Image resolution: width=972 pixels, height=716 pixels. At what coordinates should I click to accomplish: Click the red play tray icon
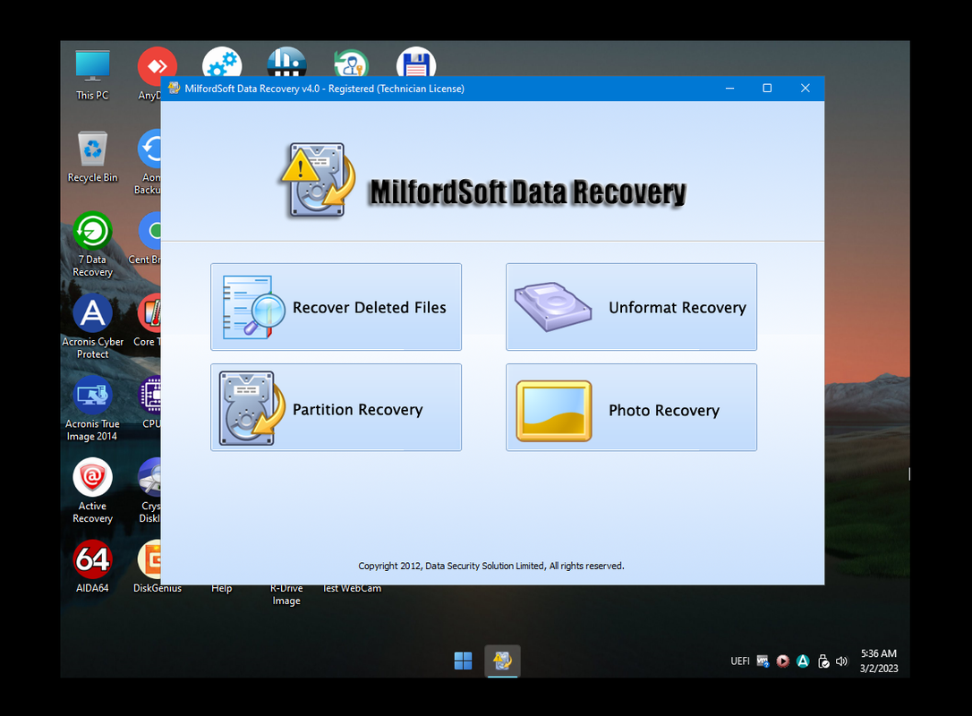pos(783,661)
